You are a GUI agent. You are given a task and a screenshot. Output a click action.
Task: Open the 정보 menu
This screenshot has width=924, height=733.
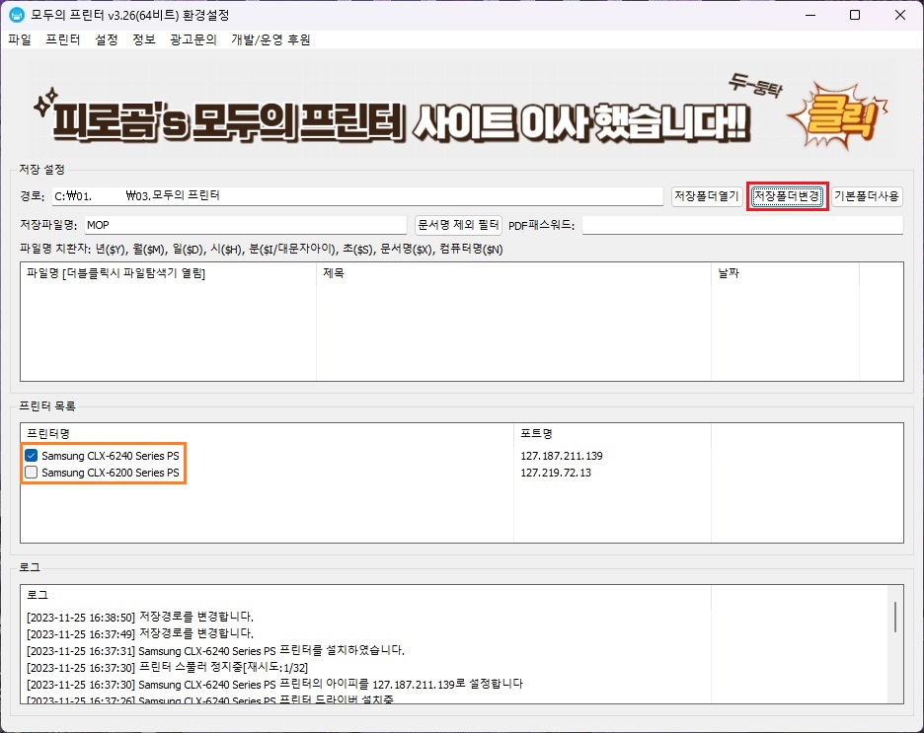point(144,39)
